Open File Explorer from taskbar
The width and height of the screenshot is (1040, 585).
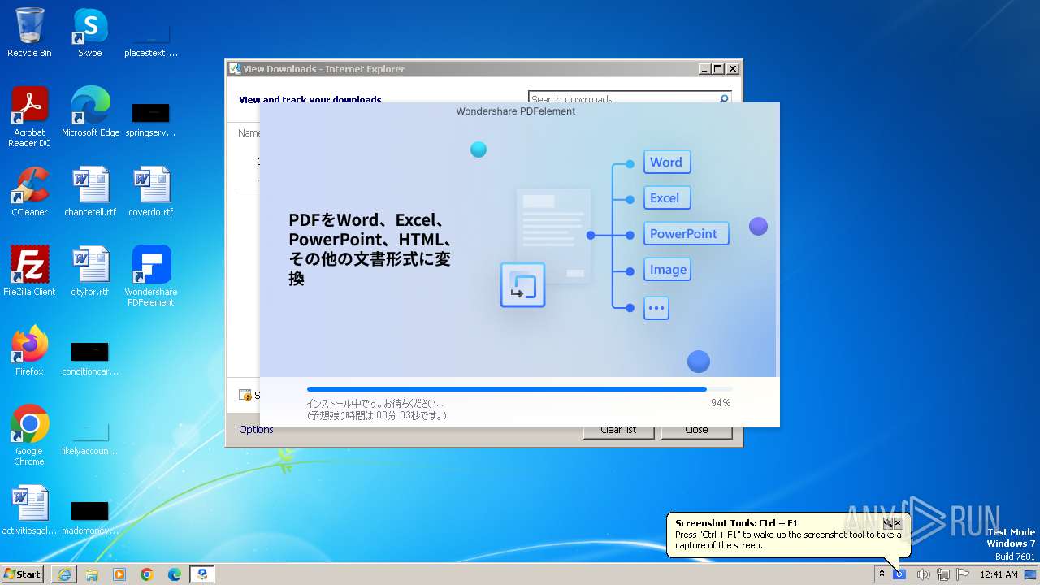point(92,574)
